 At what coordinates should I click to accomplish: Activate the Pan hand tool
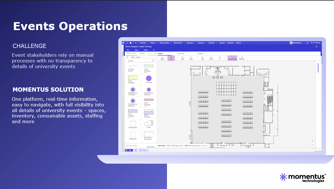171,58
